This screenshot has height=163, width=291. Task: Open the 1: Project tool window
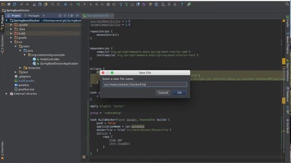(2, 23)
